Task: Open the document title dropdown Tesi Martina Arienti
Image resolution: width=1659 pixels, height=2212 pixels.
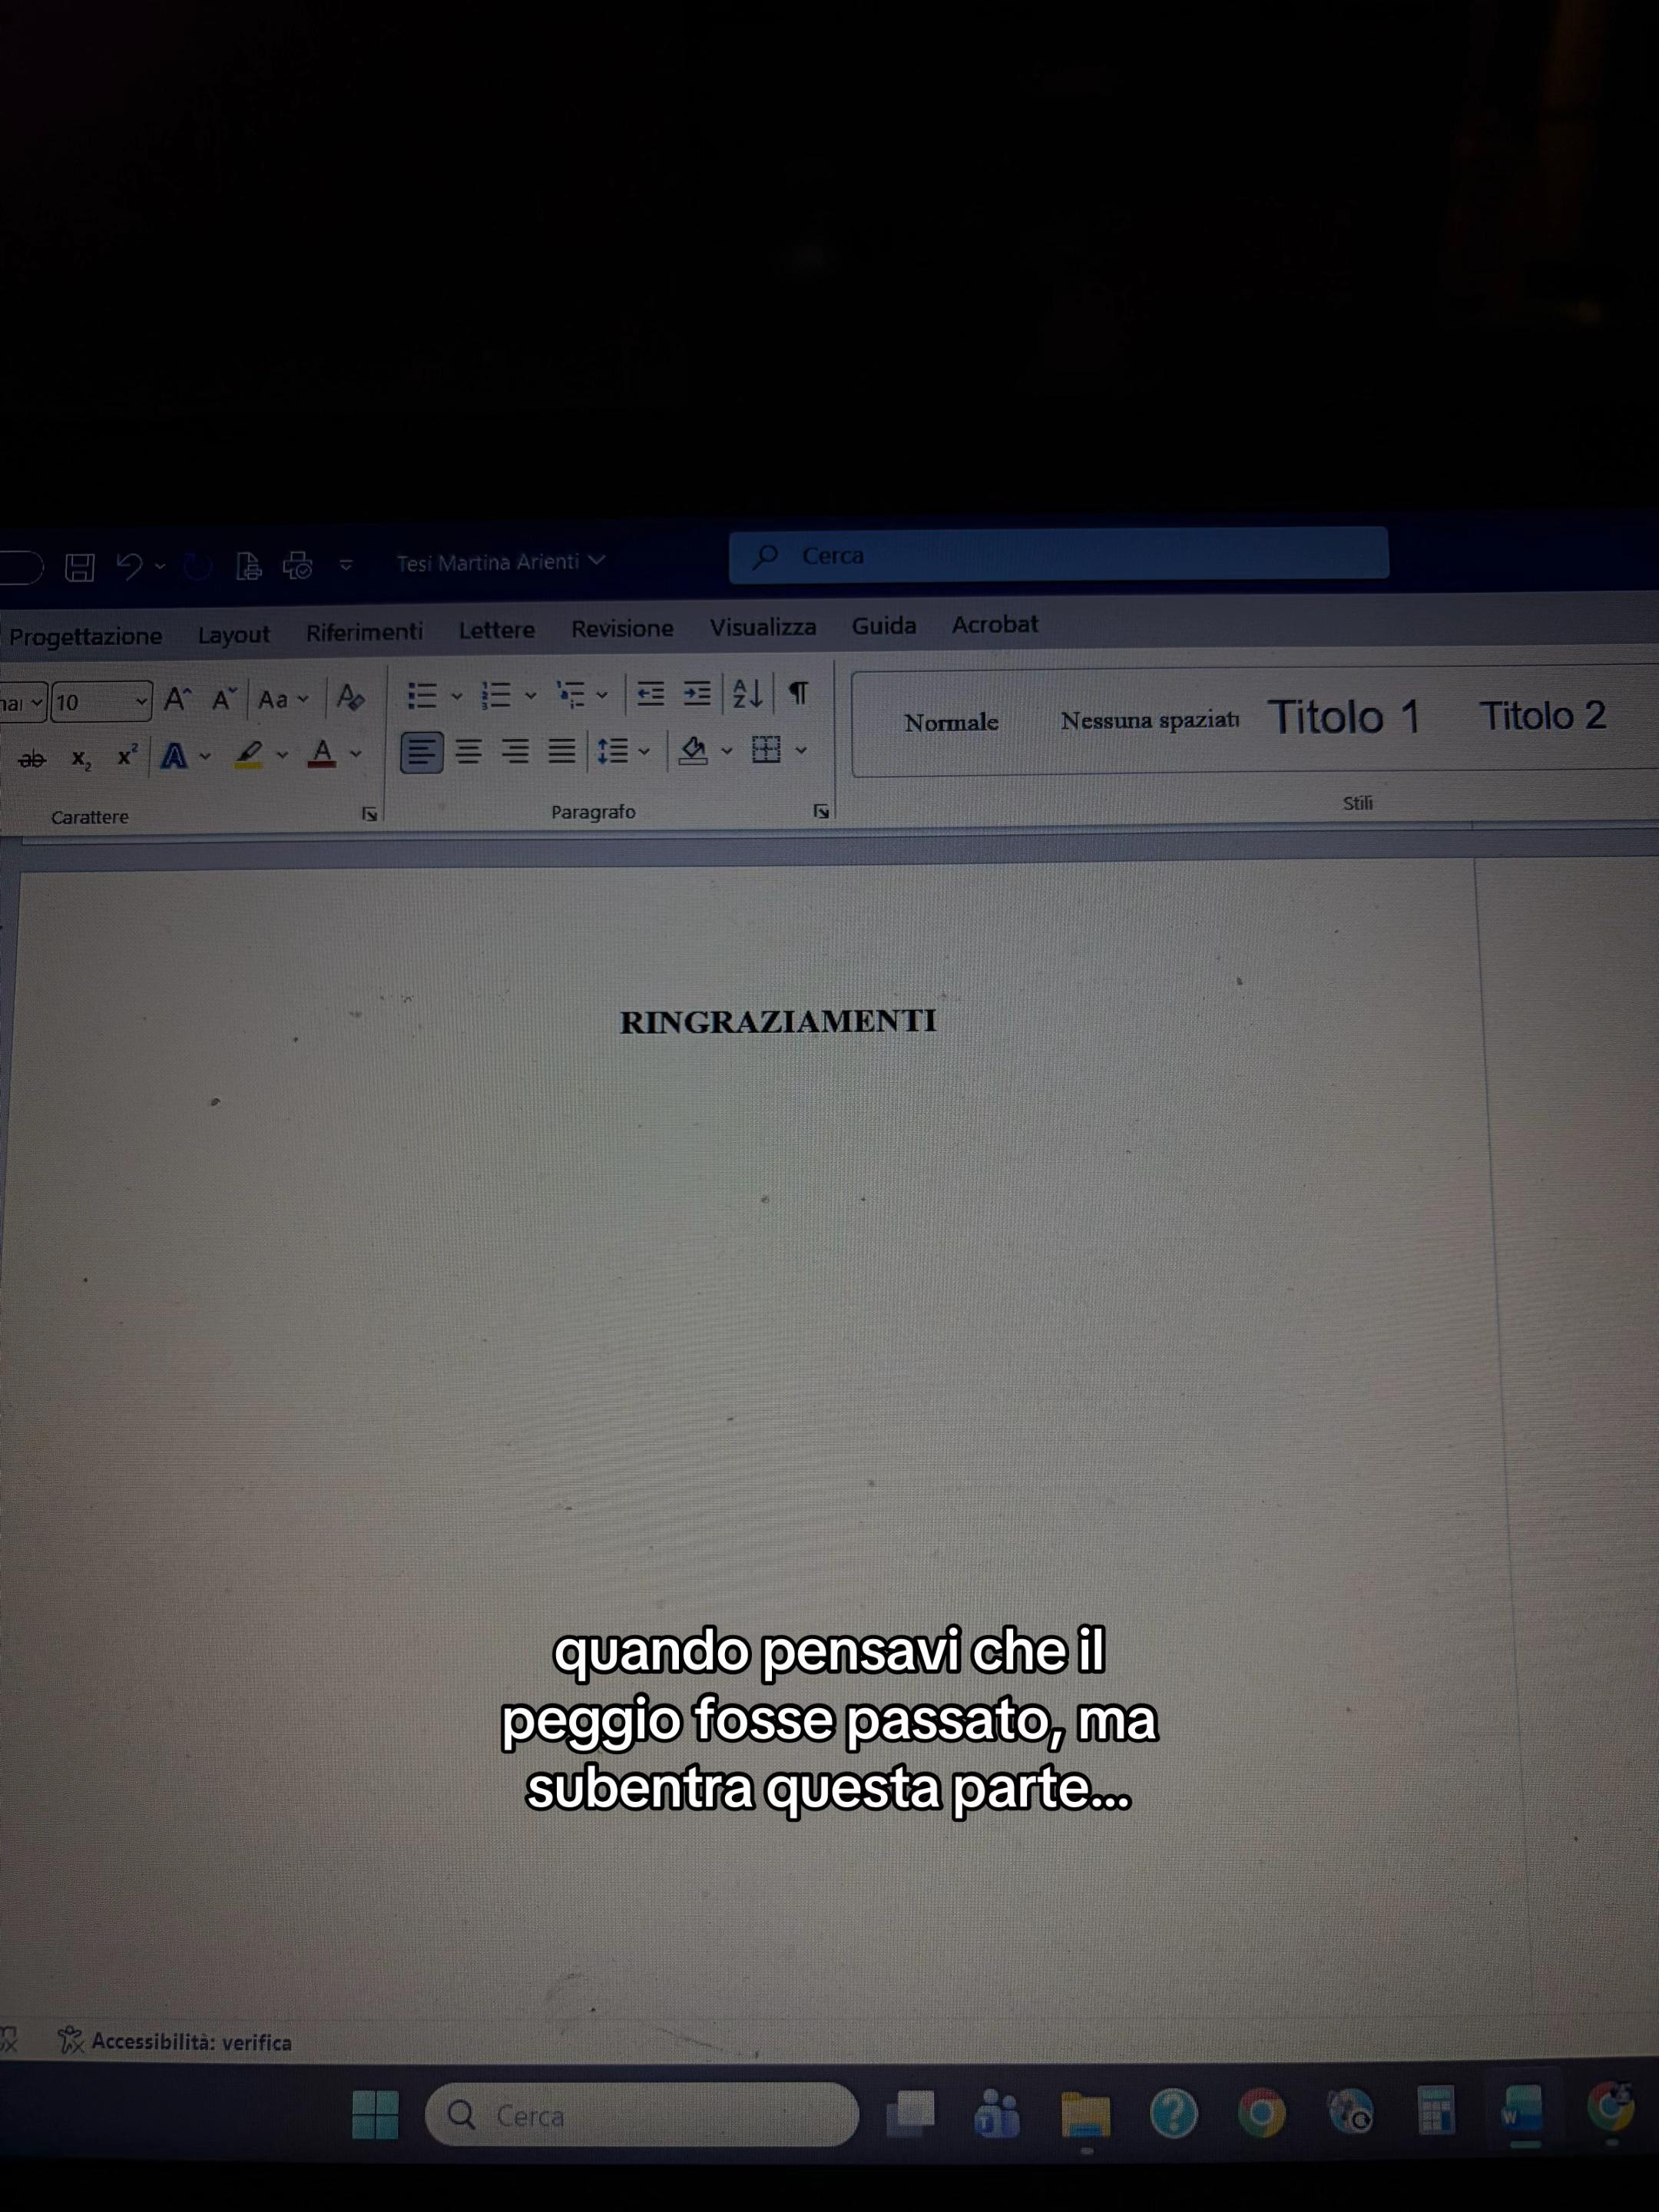Action: pyautogui.click(x=500, y=562)
